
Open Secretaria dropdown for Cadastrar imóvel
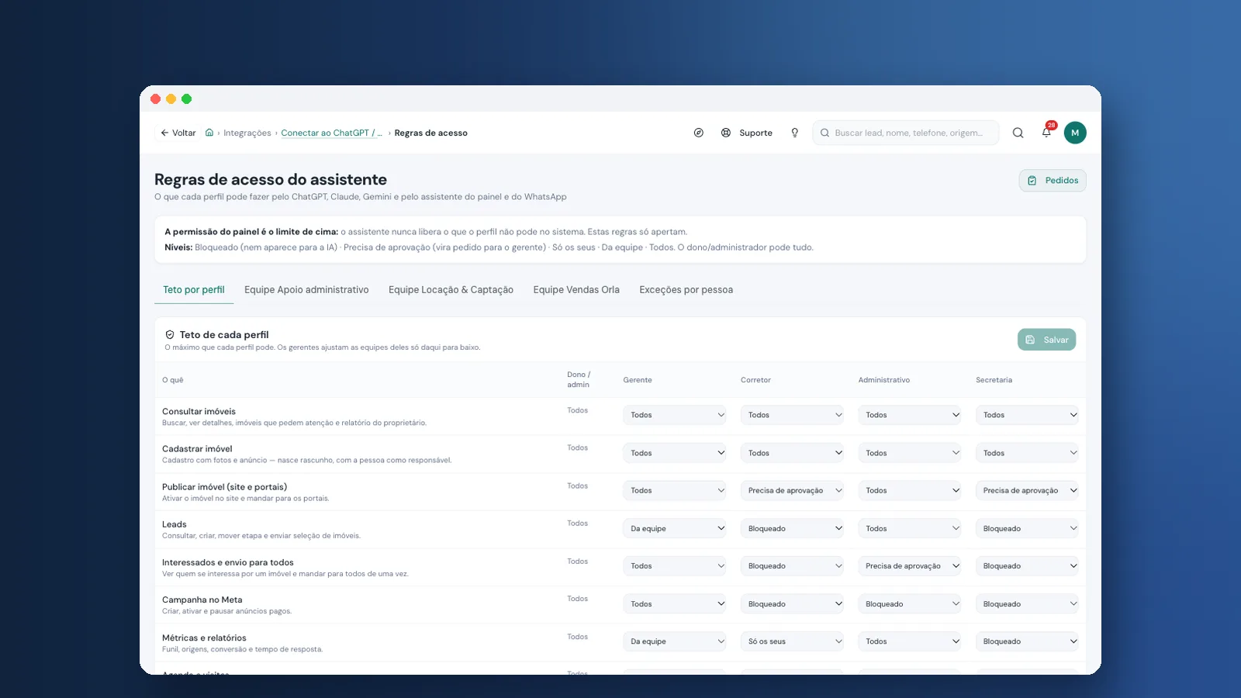[x=1027, y=453]
